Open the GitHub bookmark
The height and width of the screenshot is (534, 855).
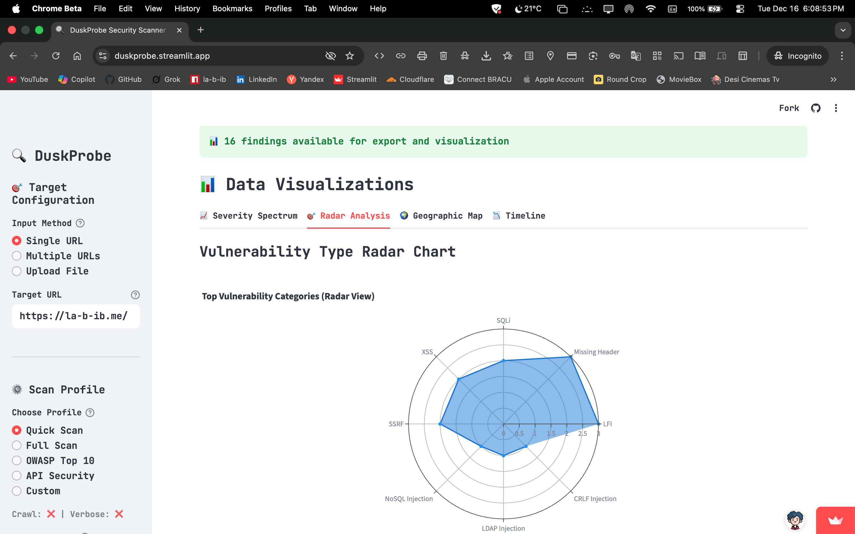click(123, 80)
